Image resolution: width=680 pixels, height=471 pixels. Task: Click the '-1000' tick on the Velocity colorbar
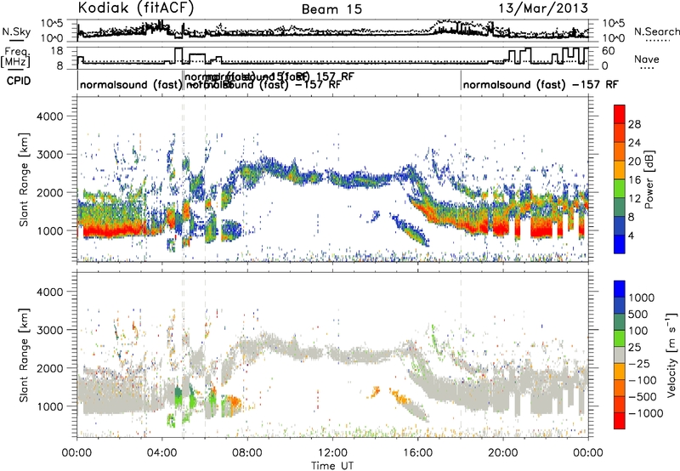tap(645, 413)
